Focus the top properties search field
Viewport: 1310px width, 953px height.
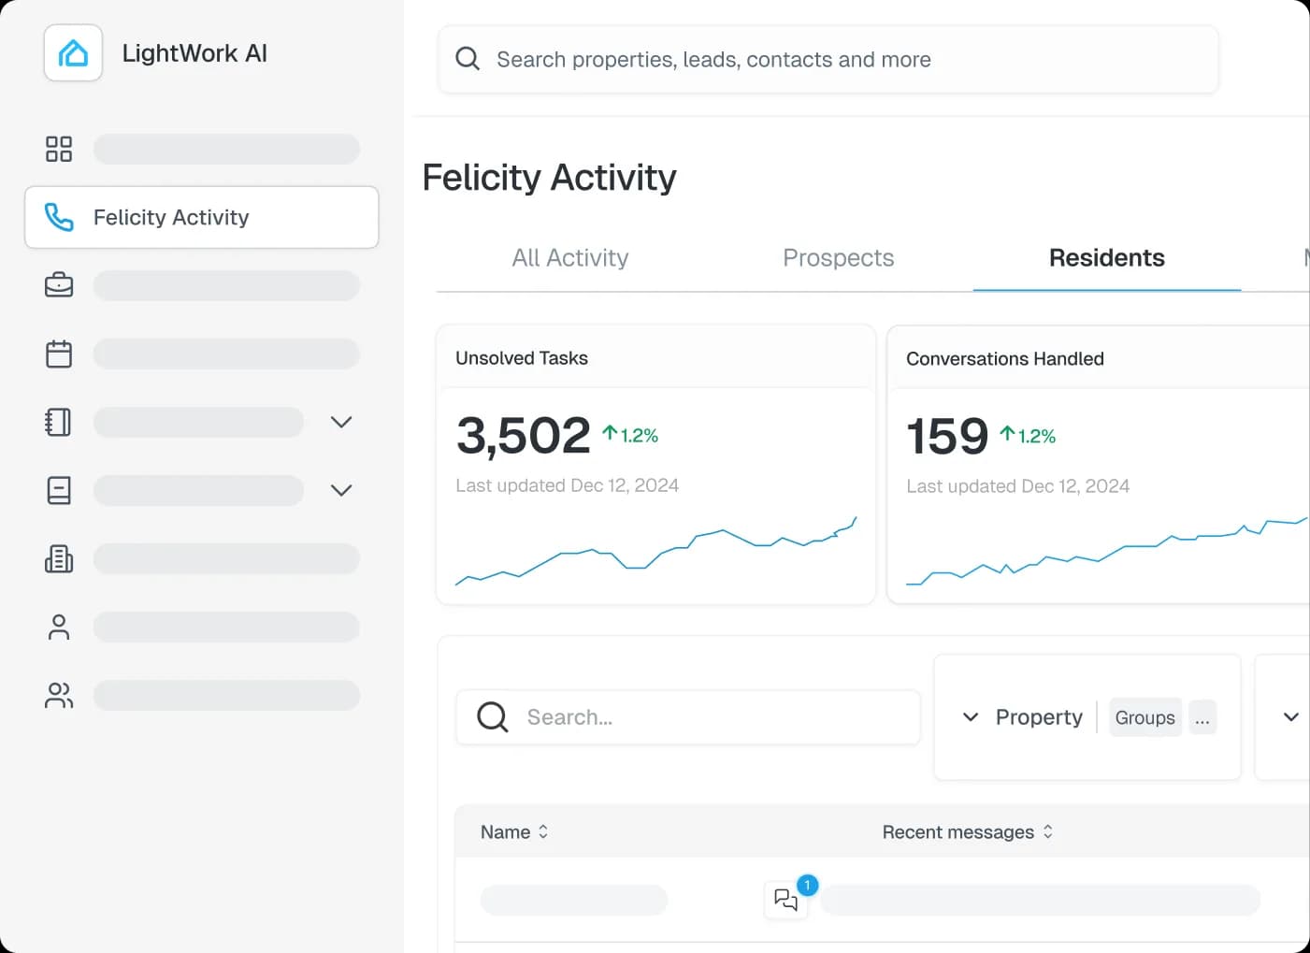tap(828, 60)
